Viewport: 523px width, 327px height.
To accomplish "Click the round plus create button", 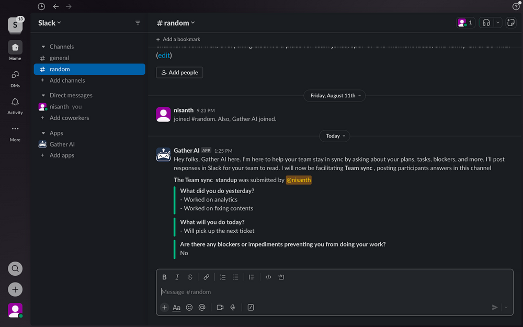I will (x=15, y=289).
